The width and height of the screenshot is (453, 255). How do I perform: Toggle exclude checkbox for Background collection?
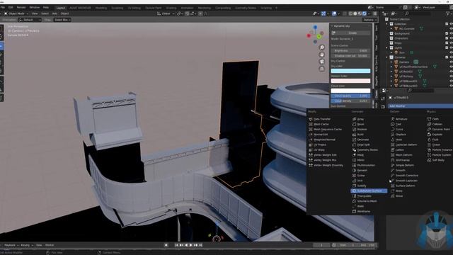tap(447, 33)
